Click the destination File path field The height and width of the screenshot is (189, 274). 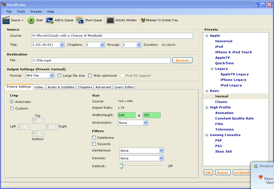[101, 60]
